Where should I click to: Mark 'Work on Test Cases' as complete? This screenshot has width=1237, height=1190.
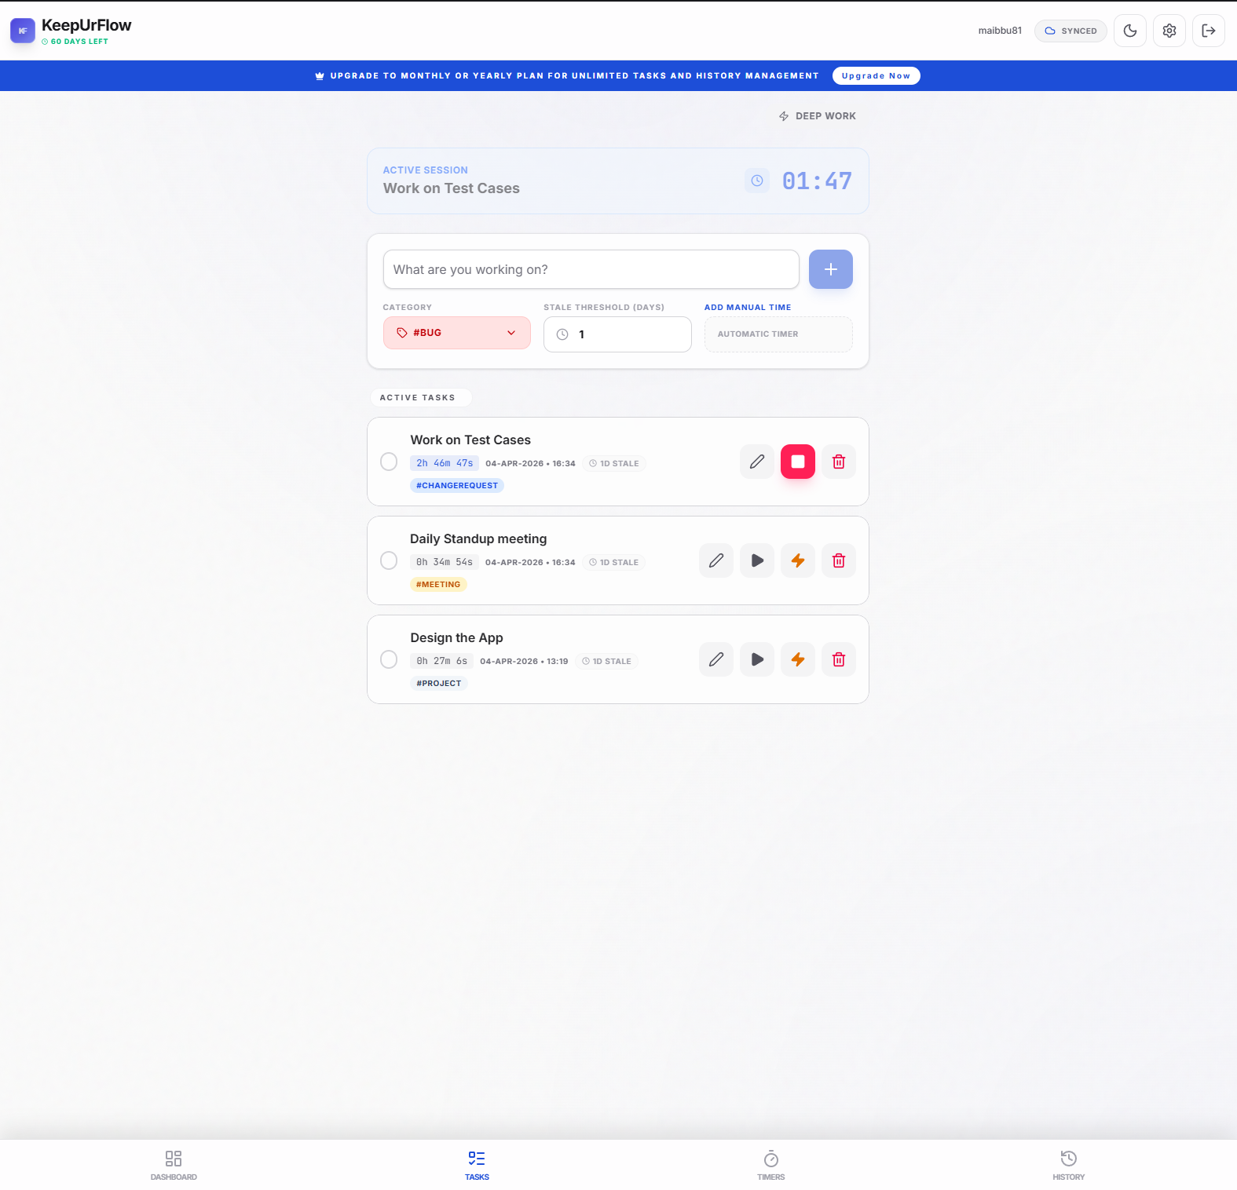(389, 462)
